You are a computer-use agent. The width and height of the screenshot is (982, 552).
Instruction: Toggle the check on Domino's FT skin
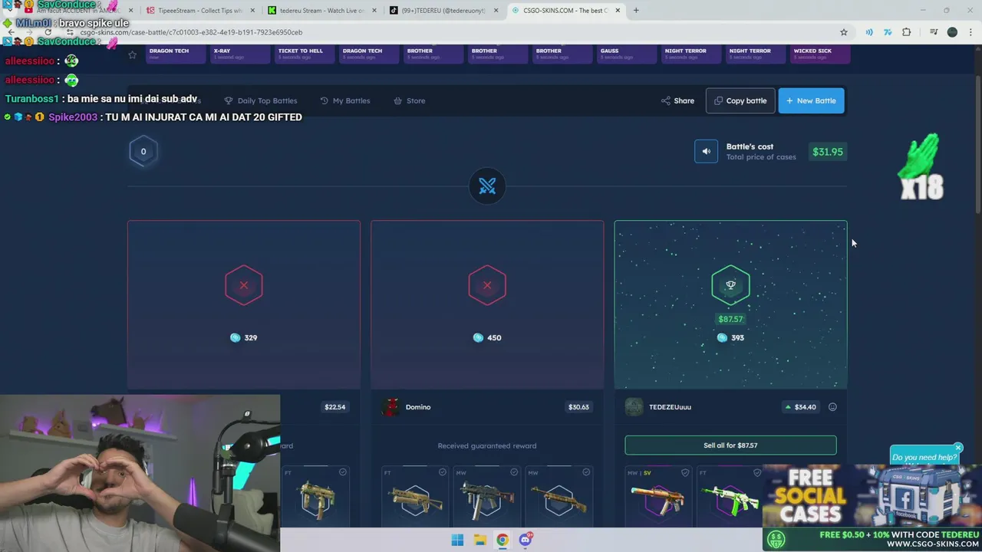[442, 472]
